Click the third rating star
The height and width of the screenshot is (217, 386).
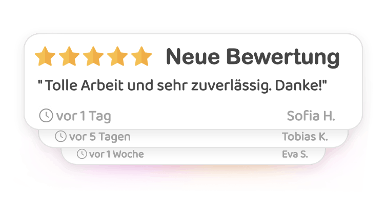click(x=93, y=56)
